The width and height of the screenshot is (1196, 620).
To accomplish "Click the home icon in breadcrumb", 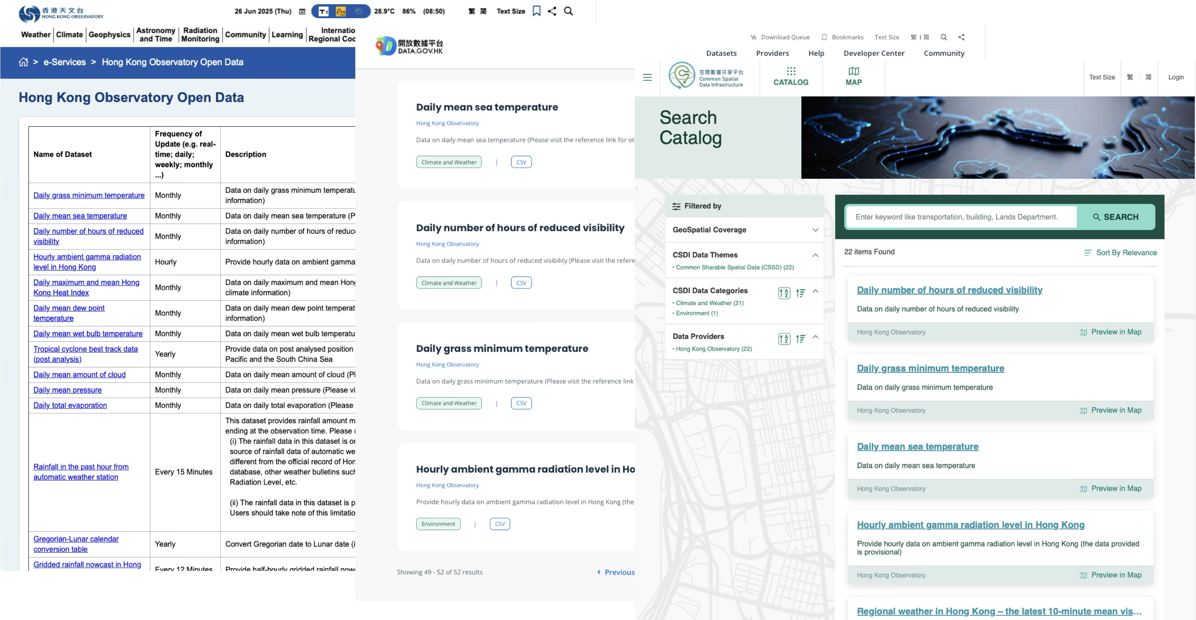I will tap(23, 62).
